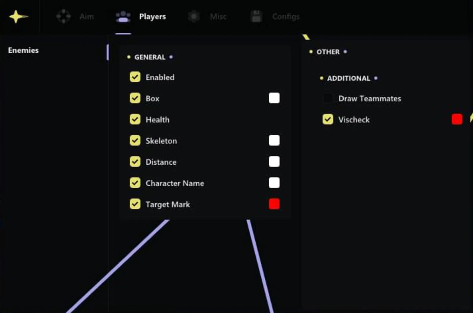Toggle the Skeleton checkbox

pyautogui.click(x=135, y=141)
